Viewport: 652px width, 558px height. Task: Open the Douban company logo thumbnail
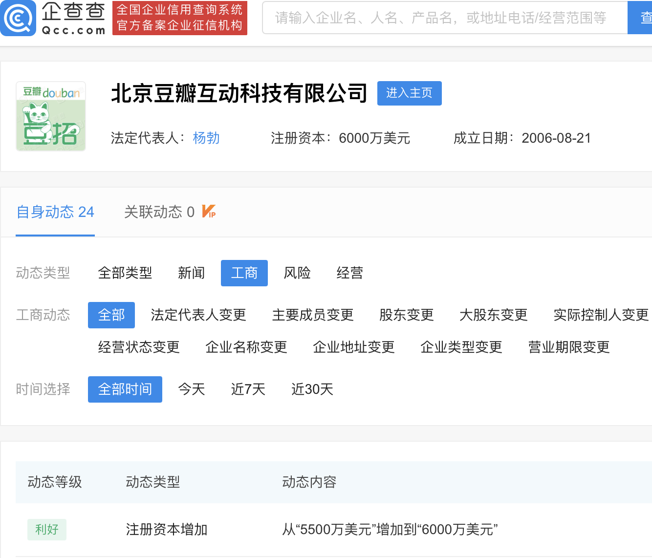pyautogui.click(x=51, y=116)
